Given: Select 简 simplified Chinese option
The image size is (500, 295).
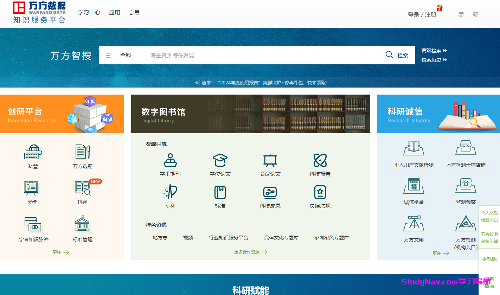Looking at the screenshot, I should point(461,14).
